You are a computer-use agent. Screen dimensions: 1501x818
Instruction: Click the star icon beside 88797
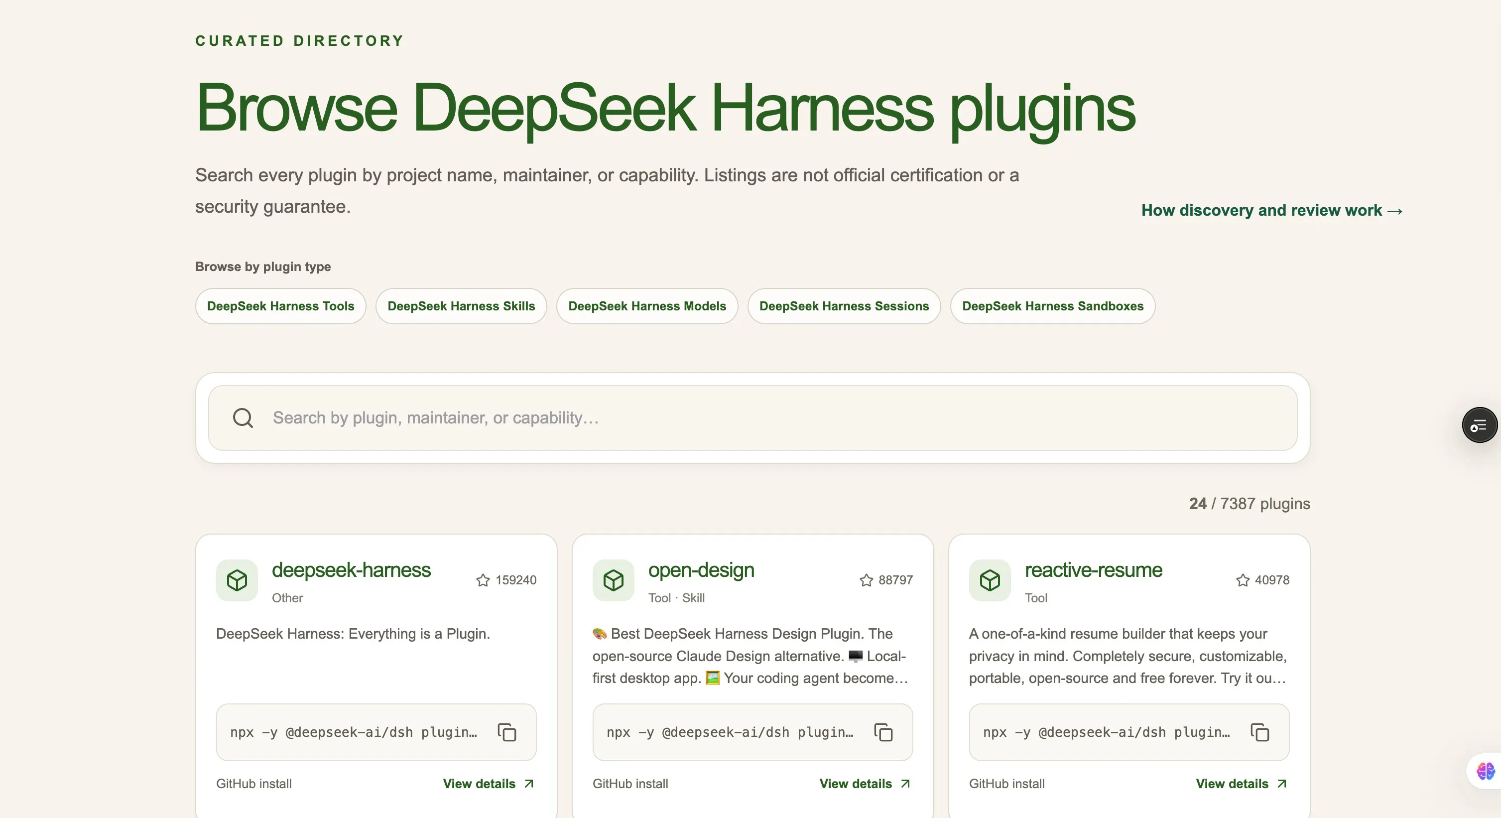[x=867, y=580]
